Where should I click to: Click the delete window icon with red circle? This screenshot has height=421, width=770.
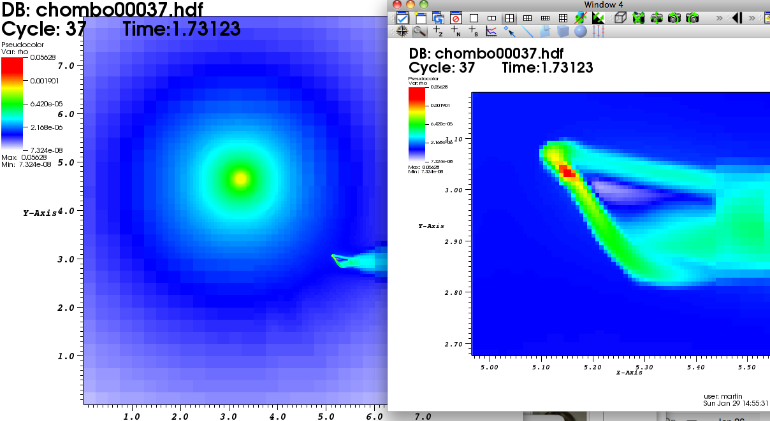[x=456, y=17]
